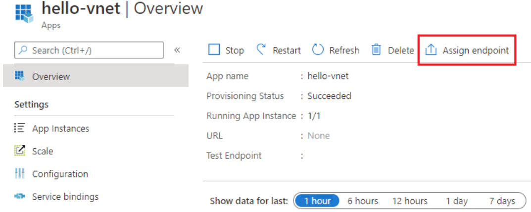
Task: Click the Assign endpoint upload icon
Action: point(431,50)
